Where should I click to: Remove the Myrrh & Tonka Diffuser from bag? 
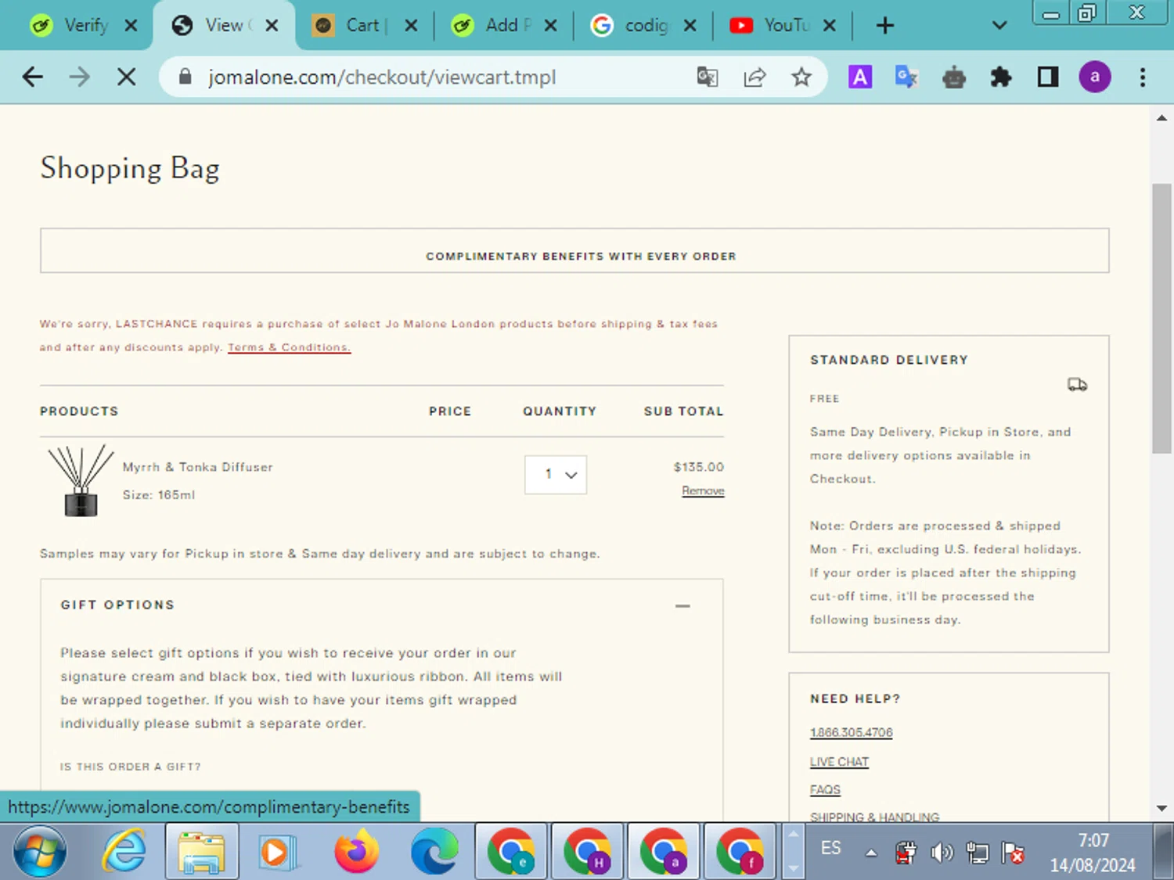coord(703,490)
